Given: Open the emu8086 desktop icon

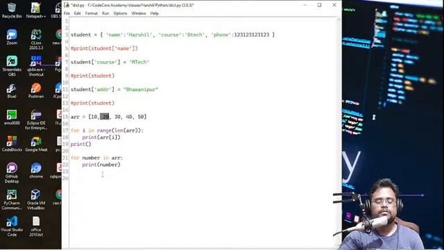Looking at the screenshot, I should (12, 117).
